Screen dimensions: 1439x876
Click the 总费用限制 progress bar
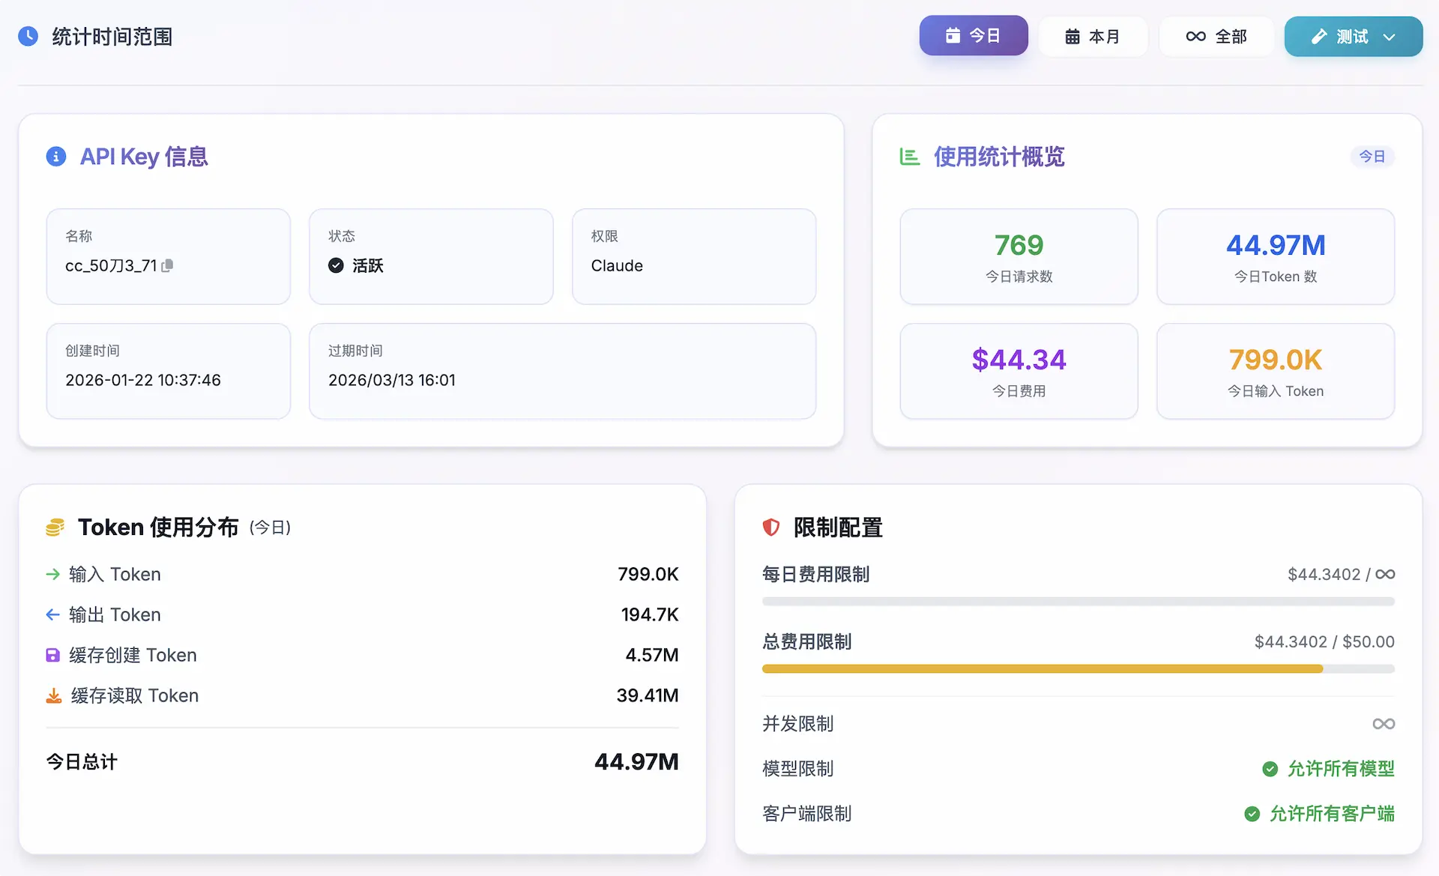1078,669
